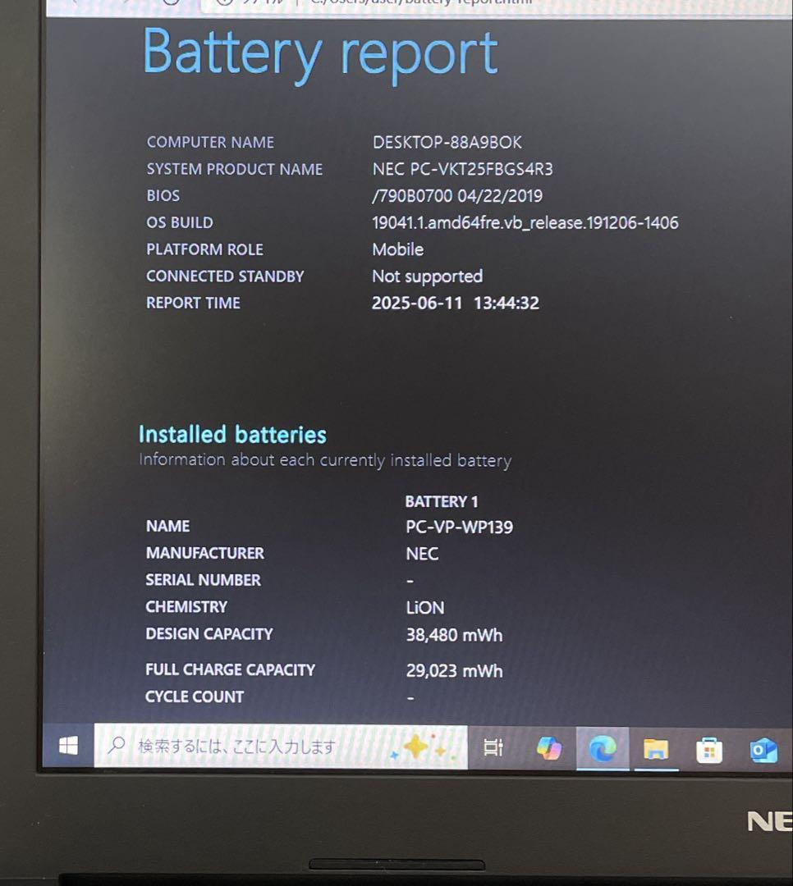Select product name NEC PC-VKT25FBGS4R3
This screenshot has height=886, width=793.
pos(462,169)
